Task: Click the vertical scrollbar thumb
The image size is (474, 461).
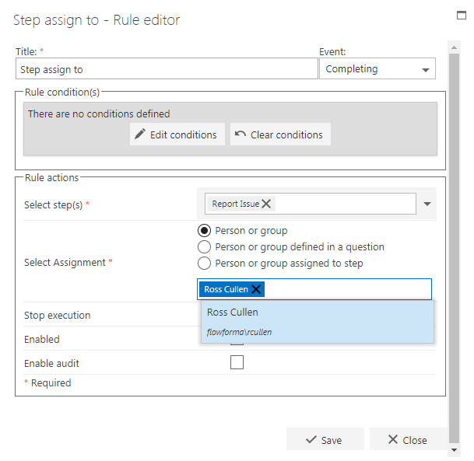Action: [x=454, y=247]
